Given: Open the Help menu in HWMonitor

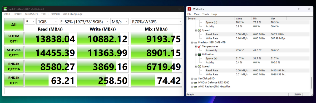Looking at the screenshot, I should pos(214,14).
